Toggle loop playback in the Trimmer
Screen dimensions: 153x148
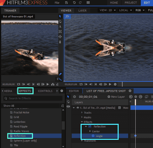19,84
